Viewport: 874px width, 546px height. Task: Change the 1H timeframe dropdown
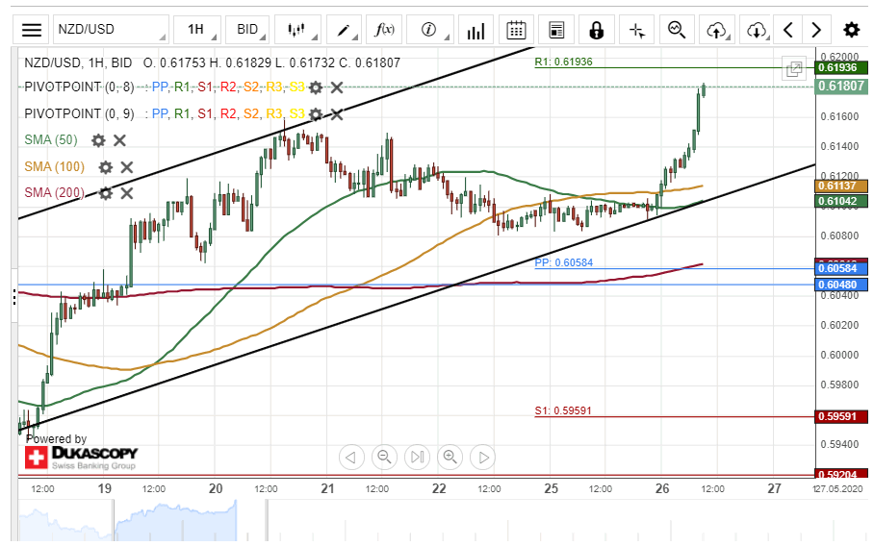coord(201,30)
